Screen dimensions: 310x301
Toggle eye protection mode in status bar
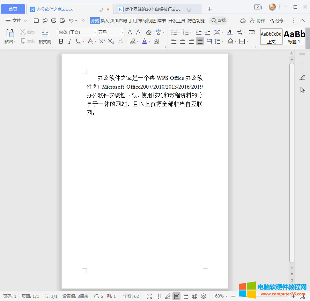coord(204,296)
